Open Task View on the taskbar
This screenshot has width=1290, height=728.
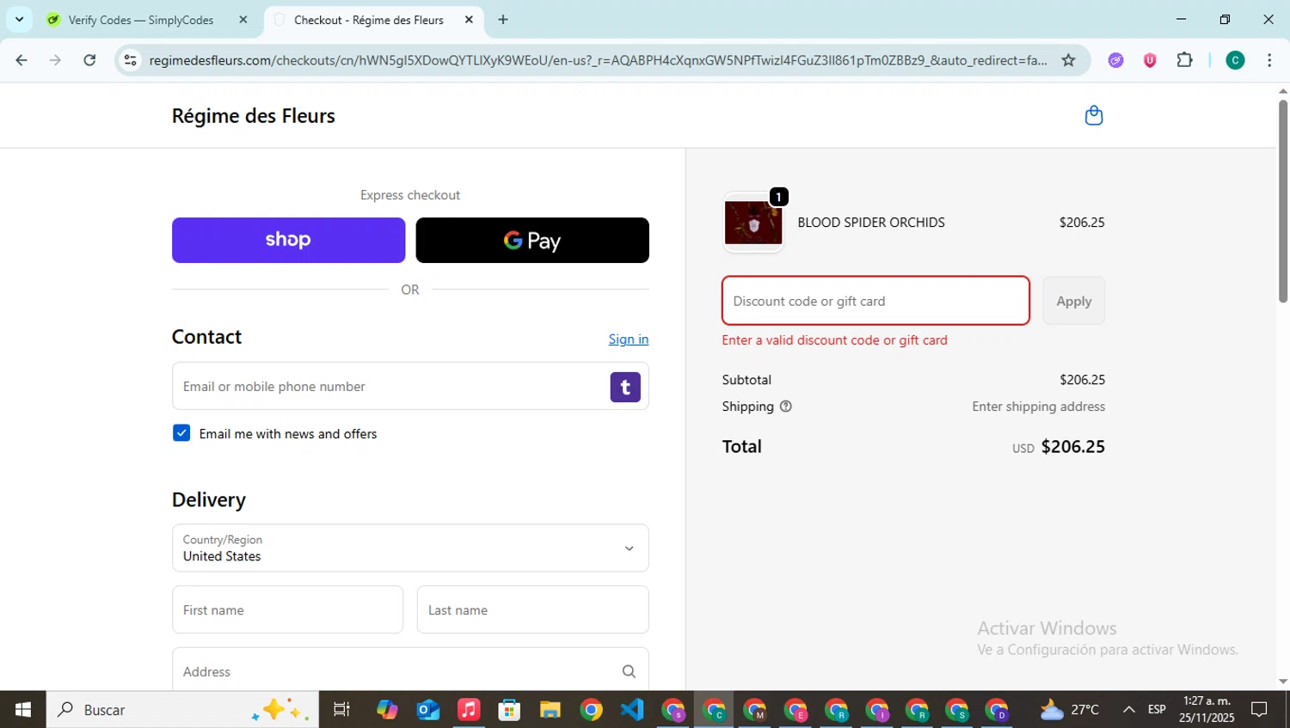click(341, 710)
